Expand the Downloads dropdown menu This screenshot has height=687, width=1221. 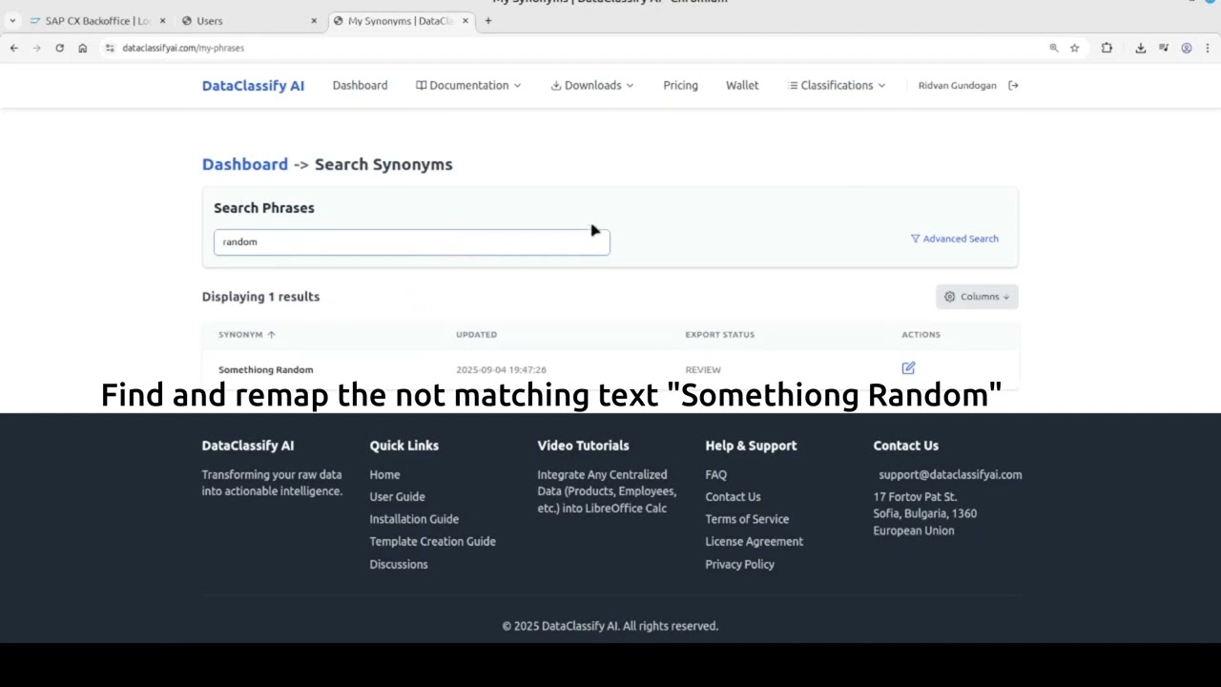592,85
